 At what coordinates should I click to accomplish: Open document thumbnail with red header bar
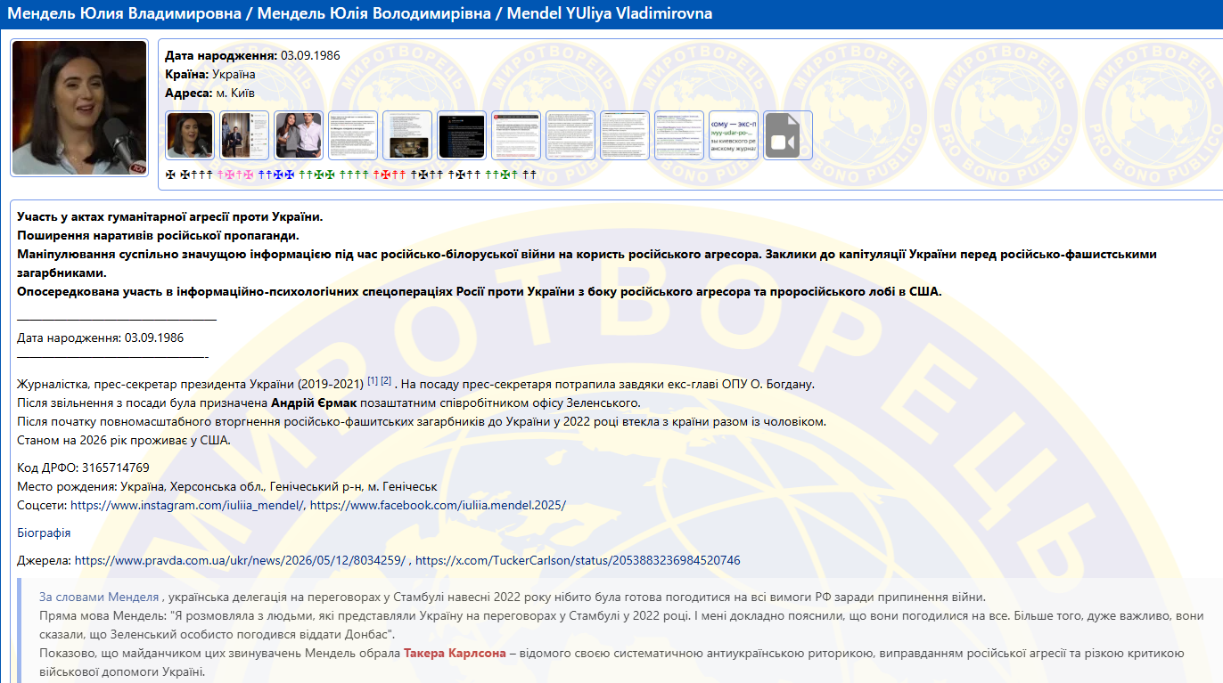516,135
